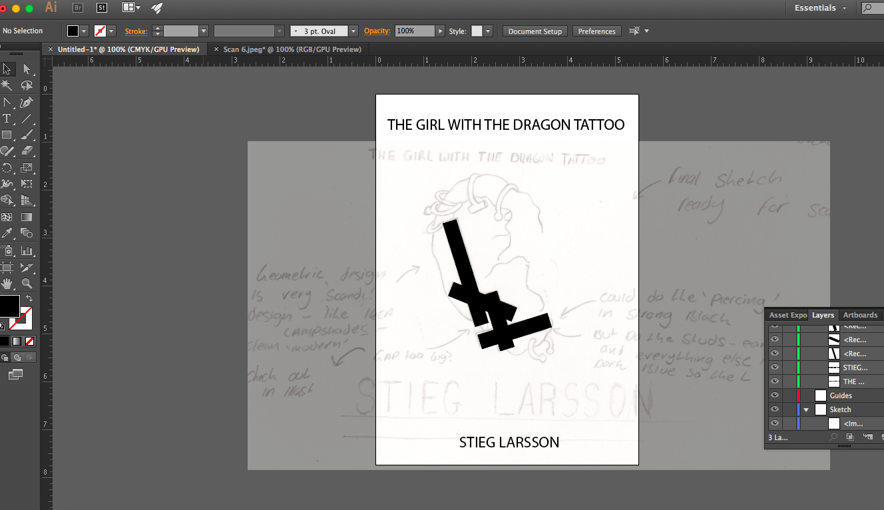Open the stroke weight dropdown

204,31
